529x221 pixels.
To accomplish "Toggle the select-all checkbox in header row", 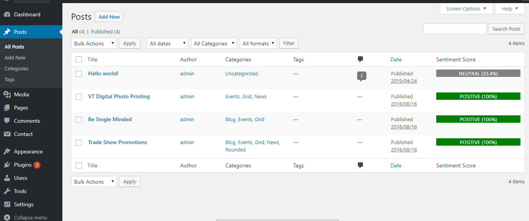I will coord(79,59).
